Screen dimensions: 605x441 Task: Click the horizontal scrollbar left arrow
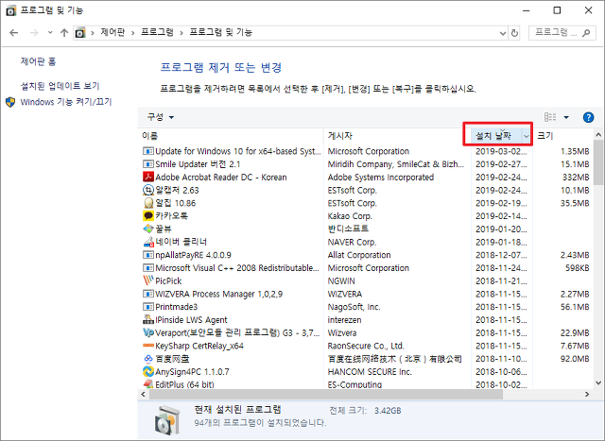pos(143,395)
